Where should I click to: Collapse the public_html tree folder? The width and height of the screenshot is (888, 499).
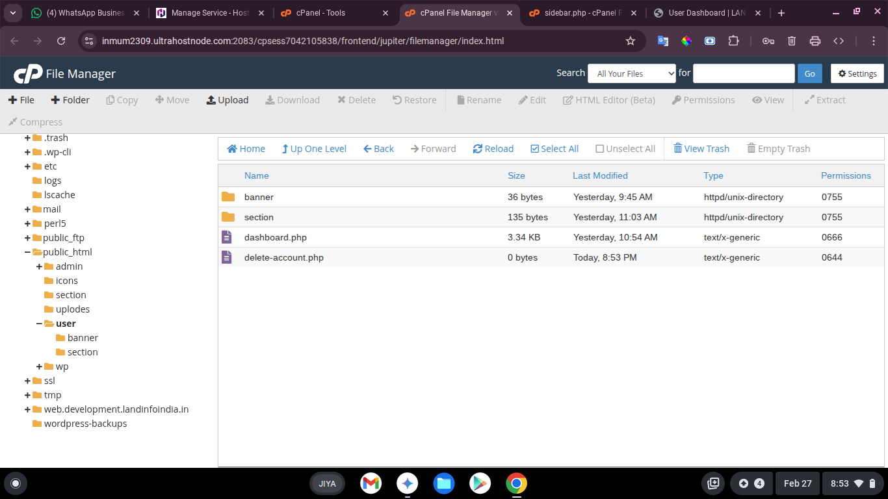click(x=27, y=252)
